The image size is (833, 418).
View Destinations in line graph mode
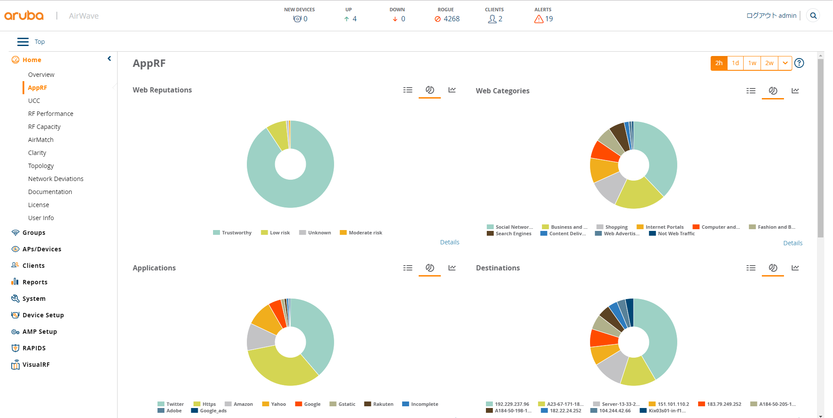[x=795, y=268]
